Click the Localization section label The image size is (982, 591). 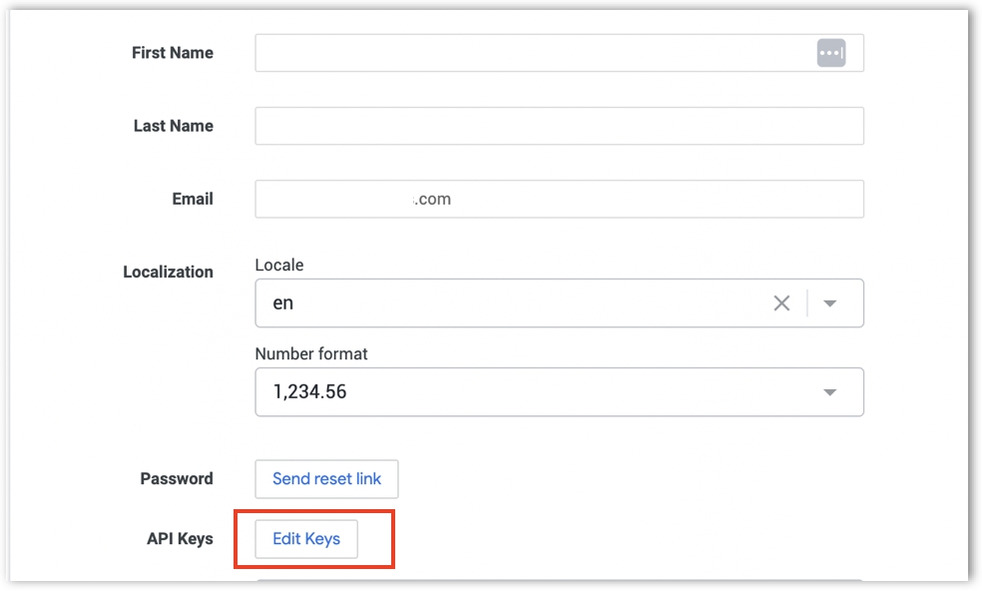click(x=168, y=273)
